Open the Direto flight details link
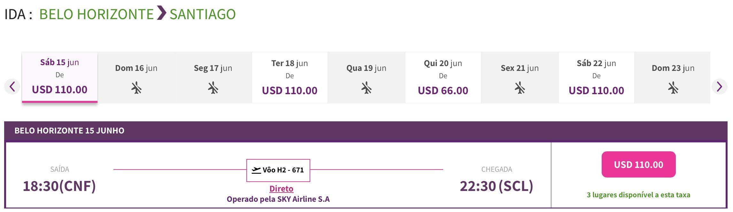 pyautogui.click(x=281, y=189)
